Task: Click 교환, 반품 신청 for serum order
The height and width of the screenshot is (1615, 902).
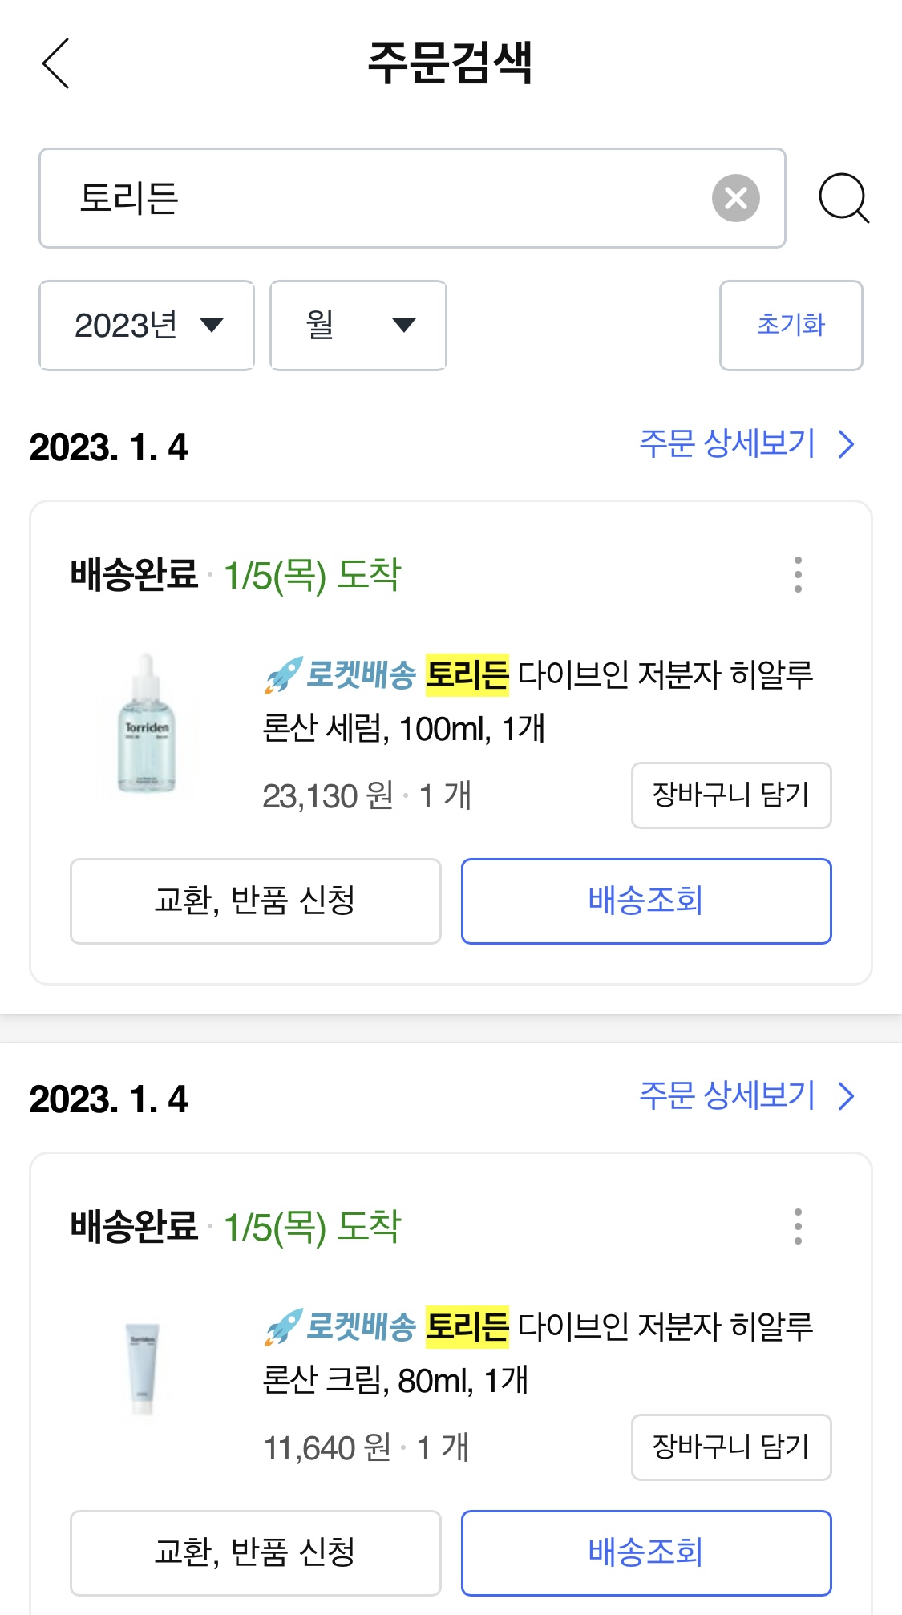Action: click(x=256, y=901)
